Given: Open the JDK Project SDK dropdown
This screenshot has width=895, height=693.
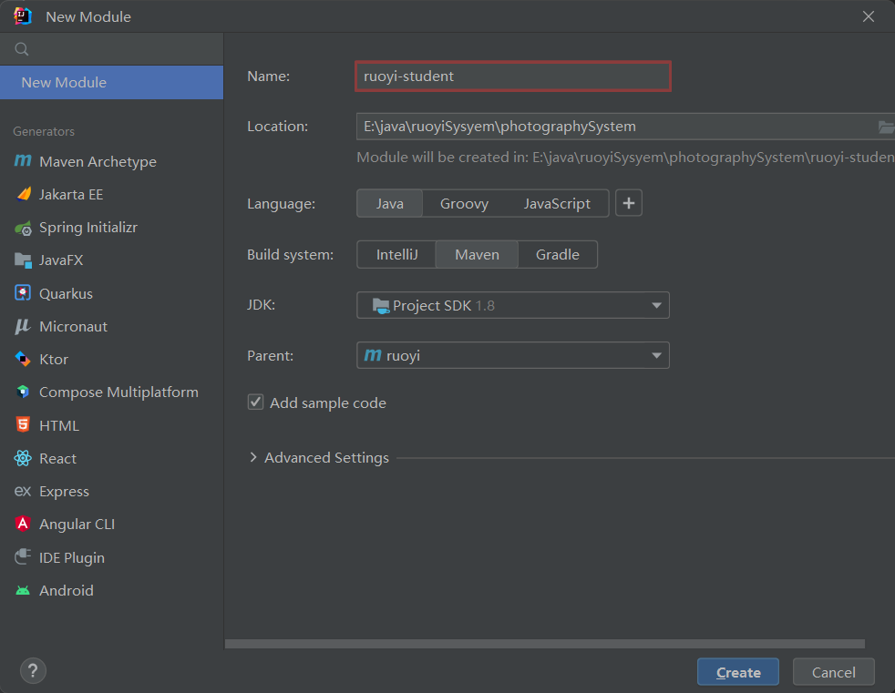Looking at the screenshot, I should click(512, 305).
